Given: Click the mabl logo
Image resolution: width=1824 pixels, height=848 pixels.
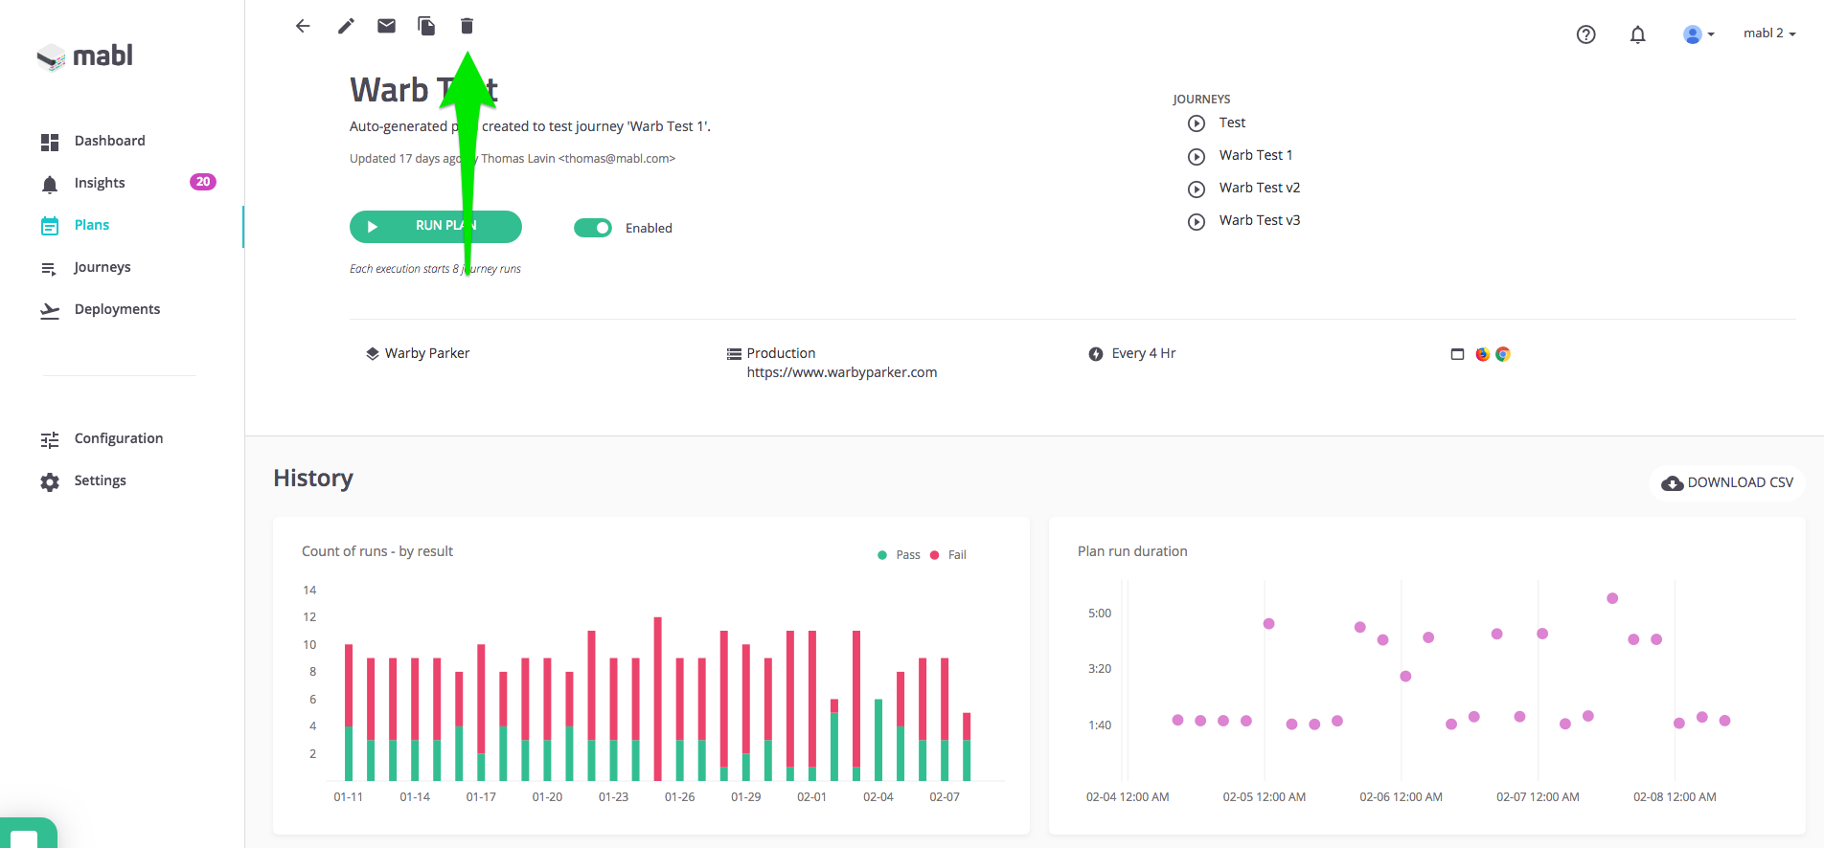Looking at the screenshot, I should (85, 56).
